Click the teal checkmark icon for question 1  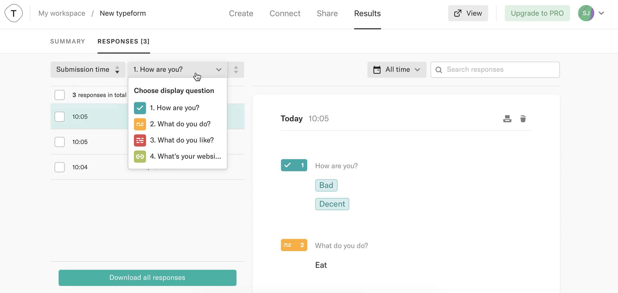click(x=140, y=108)
